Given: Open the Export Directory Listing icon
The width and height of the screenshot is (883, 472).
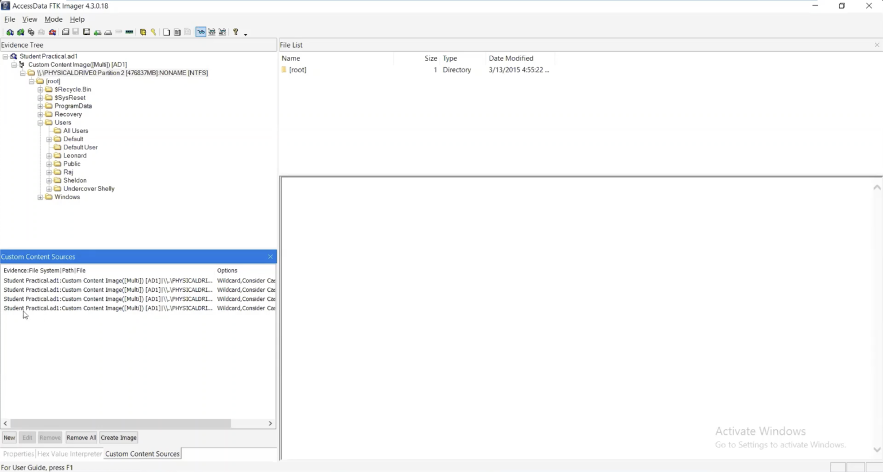Looking at the screenshot, I should pyautogui.click(x=187, y=32).
